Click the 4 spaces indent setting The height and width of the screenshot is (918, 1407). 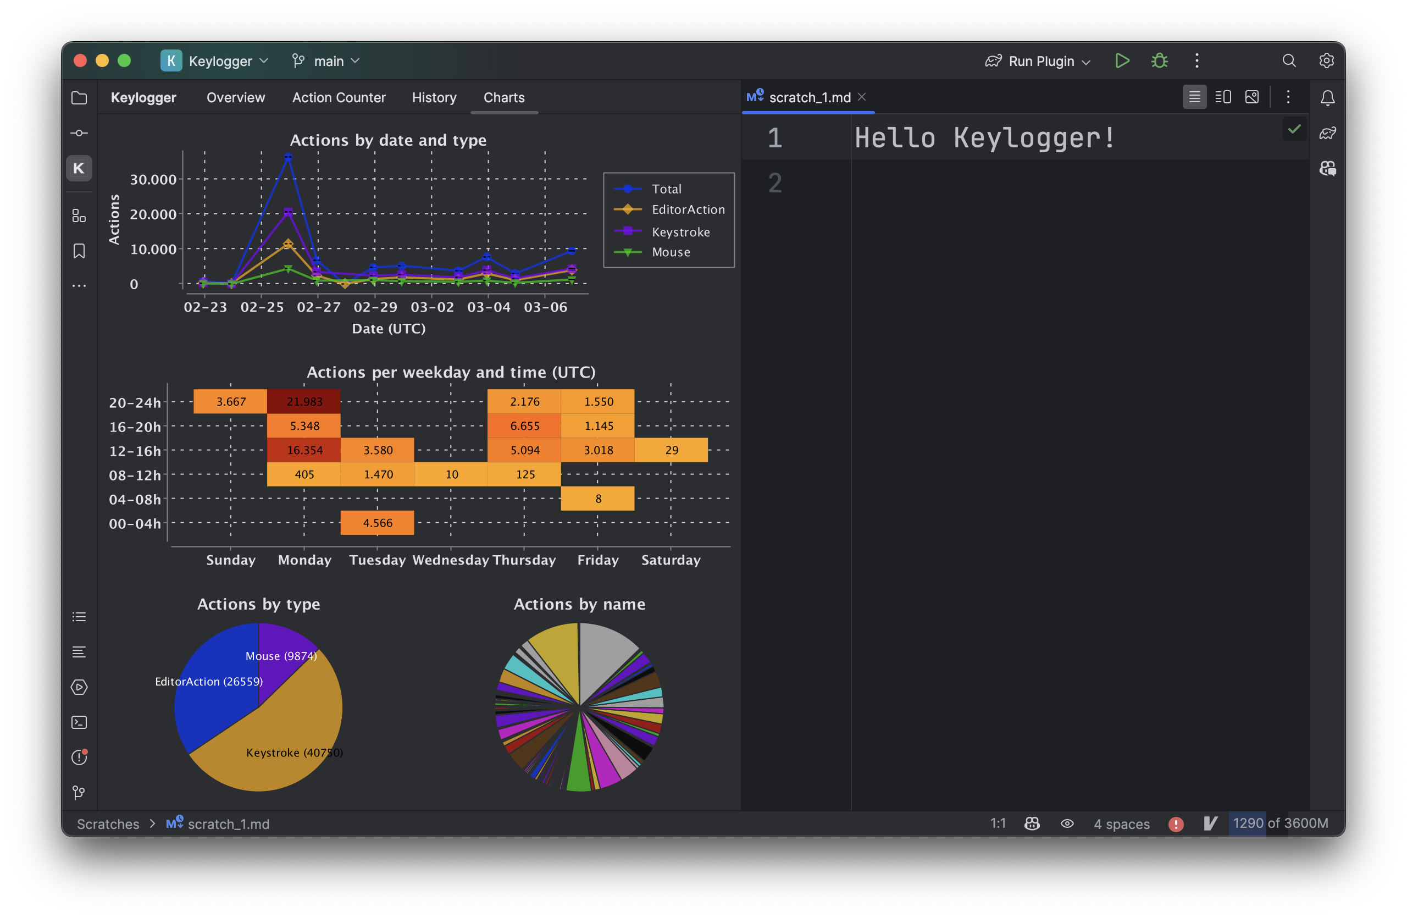(1121, 823)
